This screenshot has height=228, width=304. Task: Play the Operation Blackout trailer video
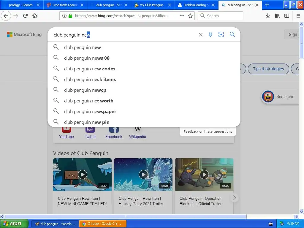coord(204,175)
